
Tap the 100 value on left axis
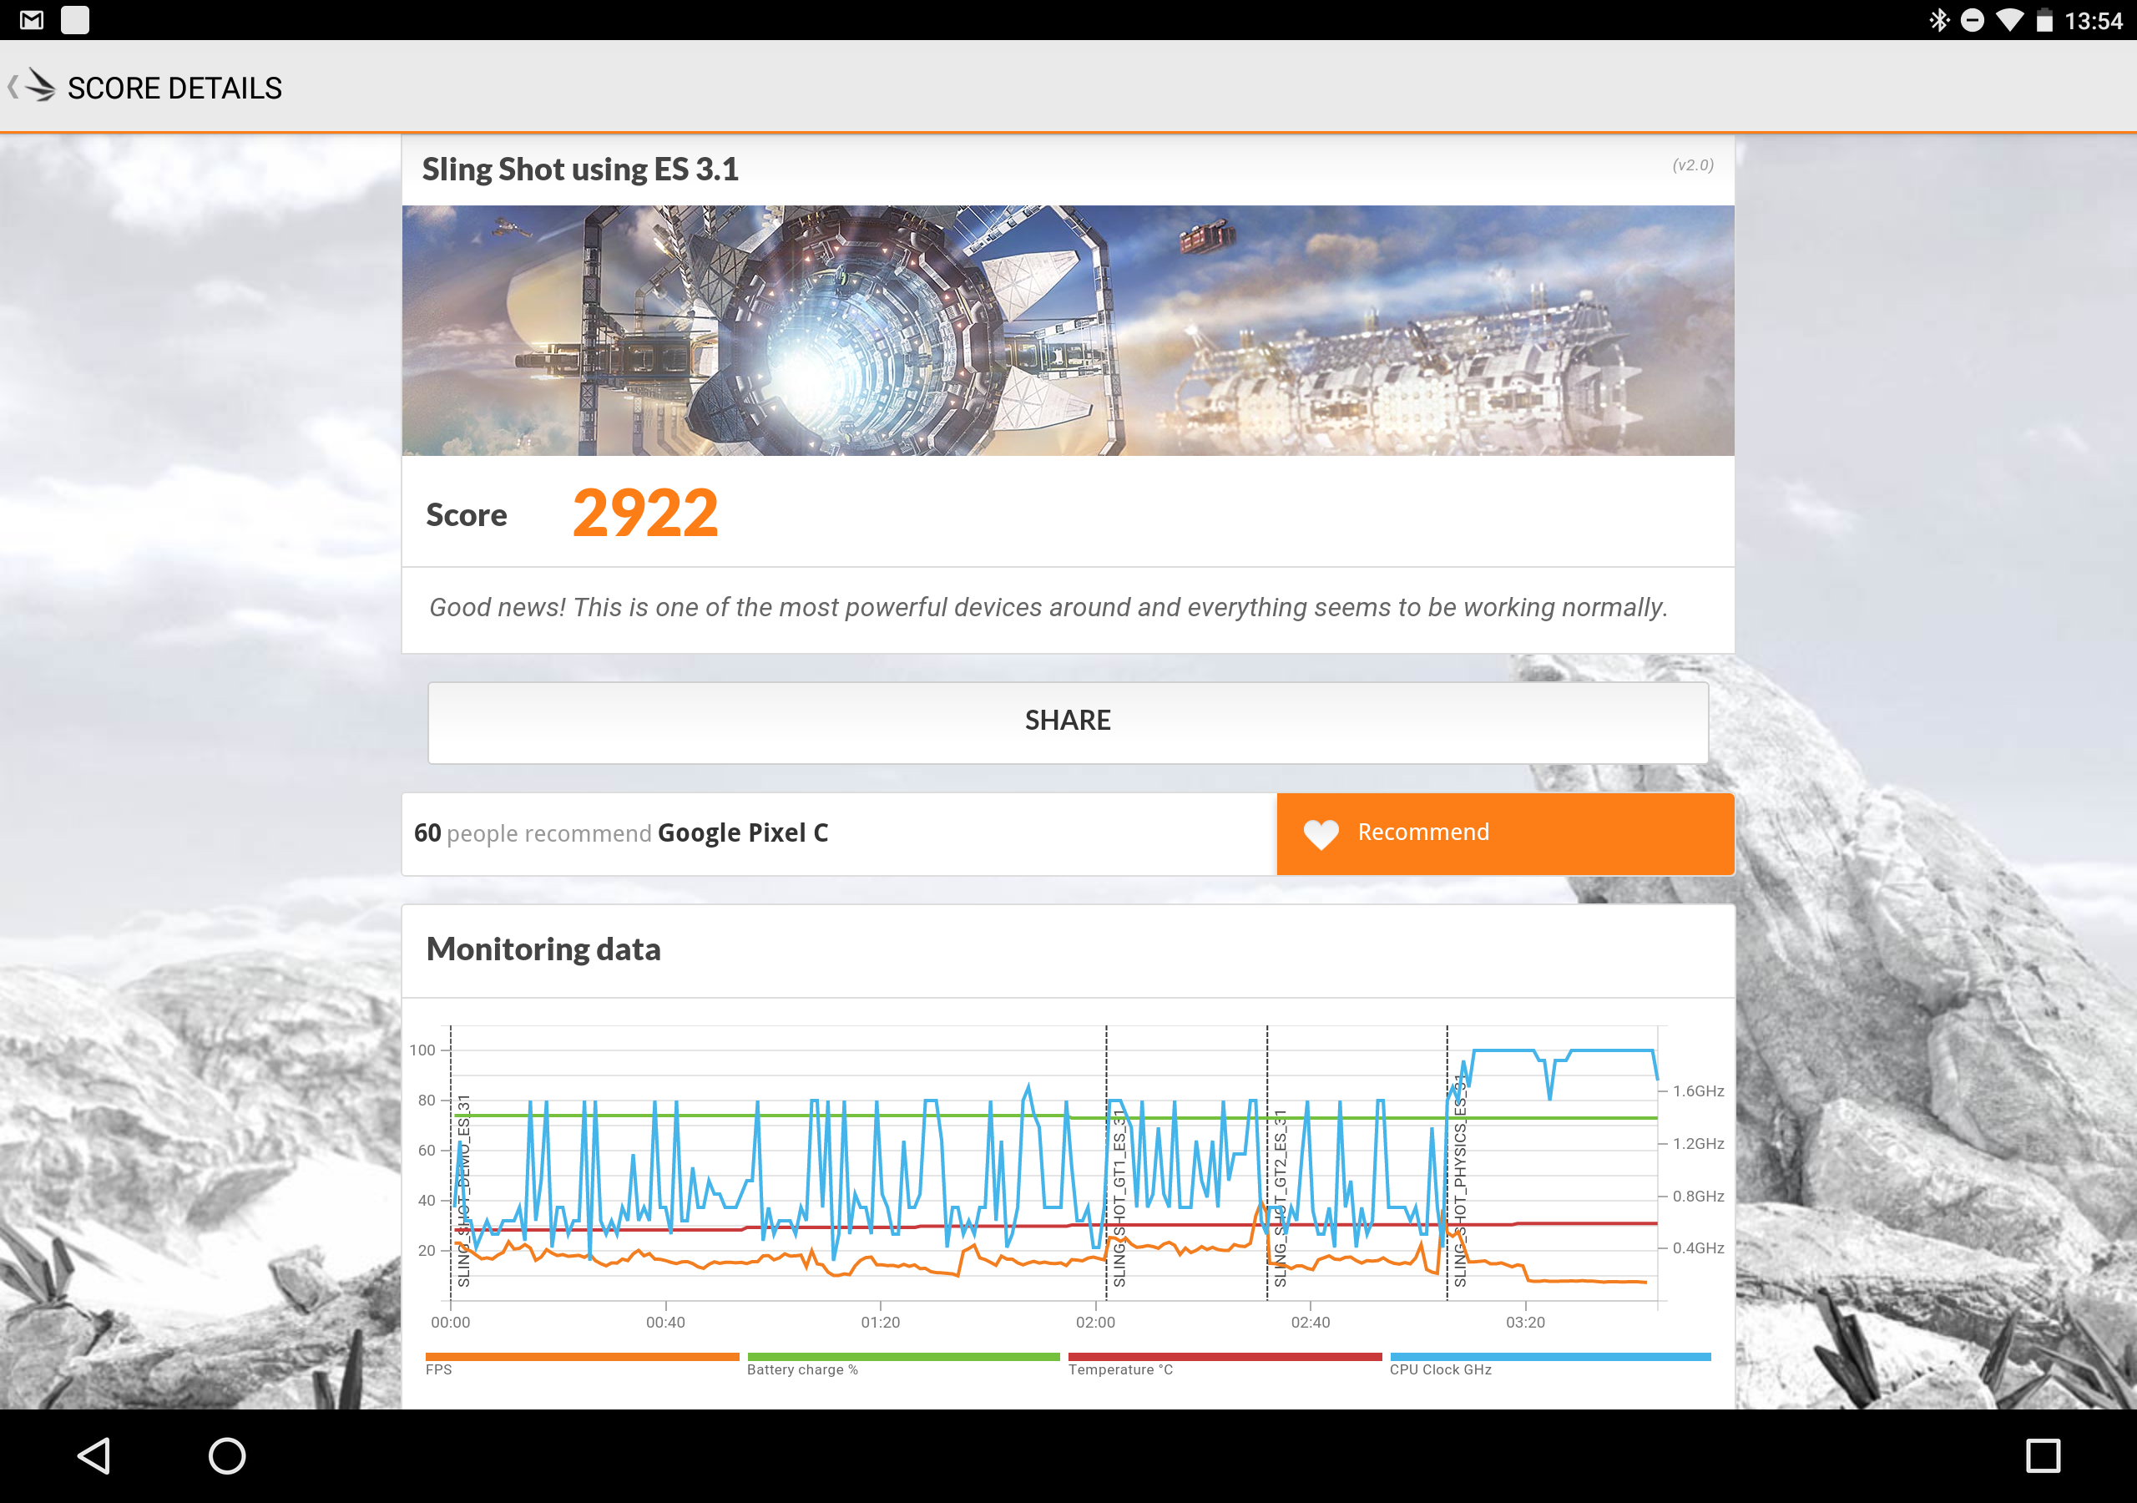click(422, 1050)
